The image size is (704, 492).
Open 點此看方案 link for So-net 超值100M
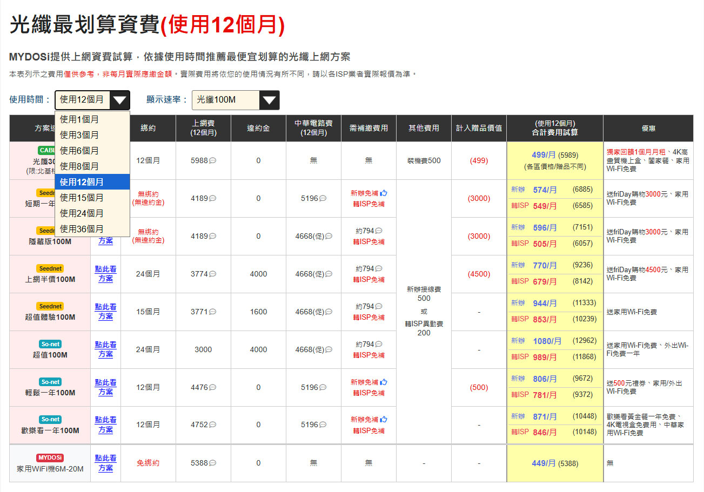tap(105, 349)
